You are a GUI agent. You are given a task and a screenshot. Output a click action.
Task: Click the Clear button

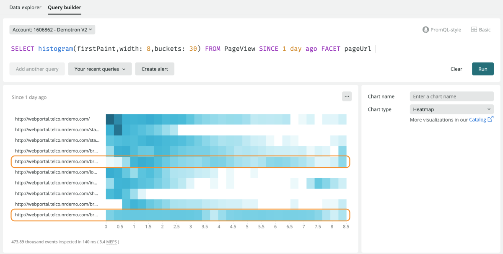pos(456,69)
